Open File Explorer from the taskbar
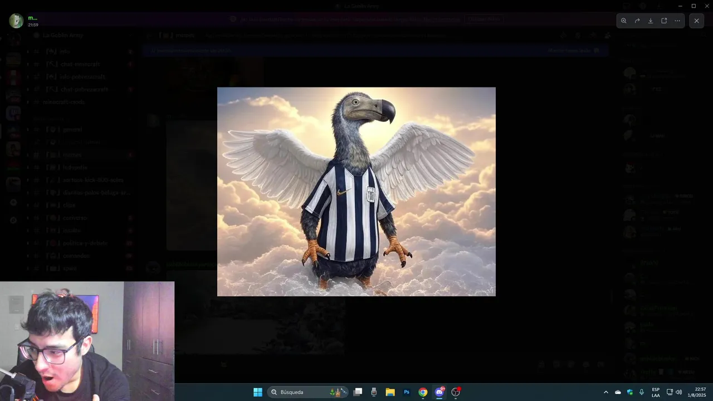The width and height of the screenshot is (713, 401). [390, 392]
